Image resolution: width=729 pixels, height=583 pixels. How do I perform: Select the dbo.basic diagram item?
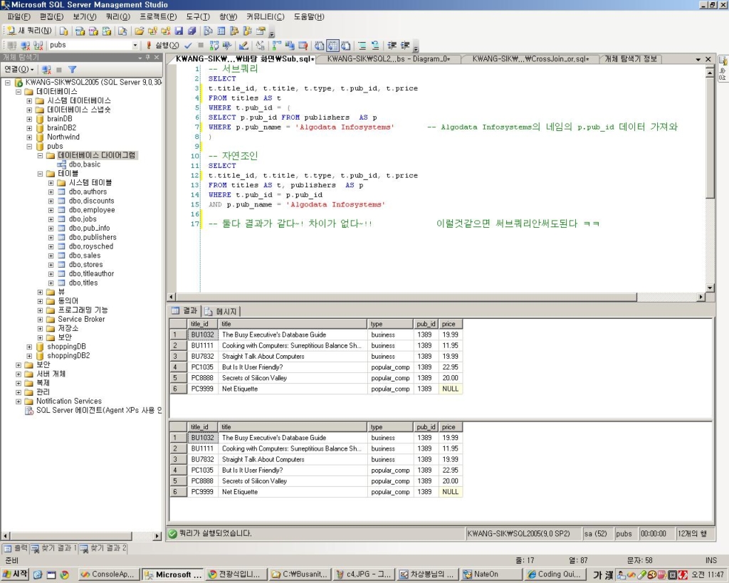[85, 164]
